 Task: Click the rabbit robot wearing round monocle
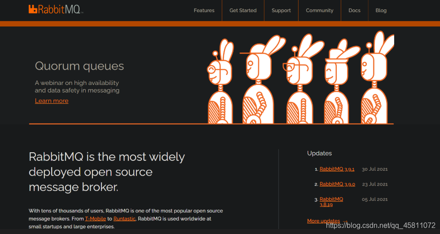[x=220, y=82]
